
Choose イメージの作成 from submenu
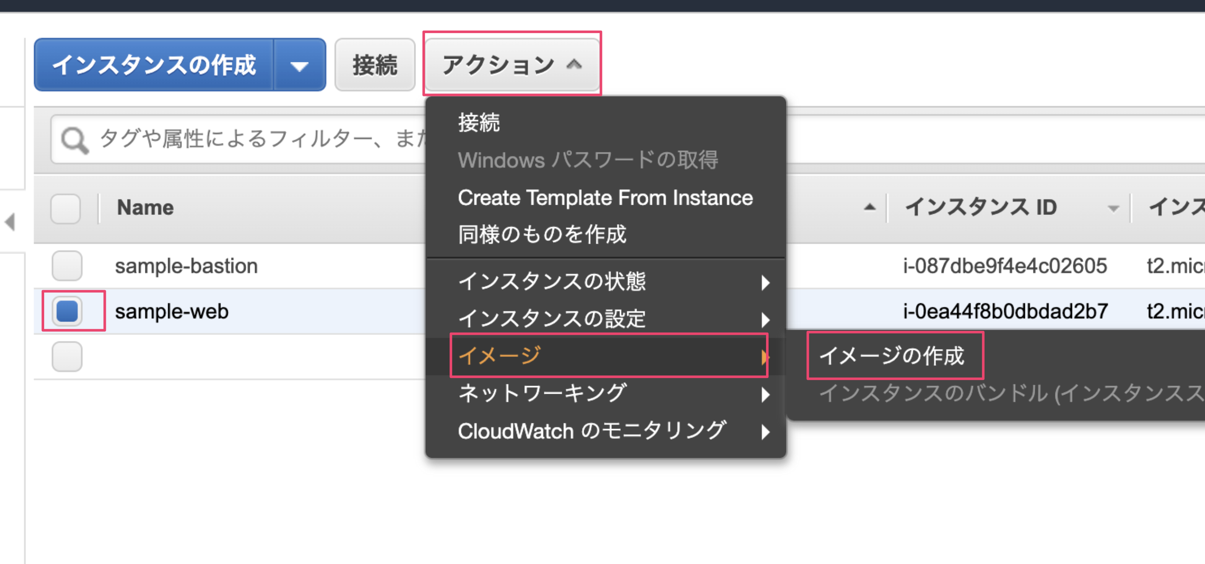tap(891, 356)
